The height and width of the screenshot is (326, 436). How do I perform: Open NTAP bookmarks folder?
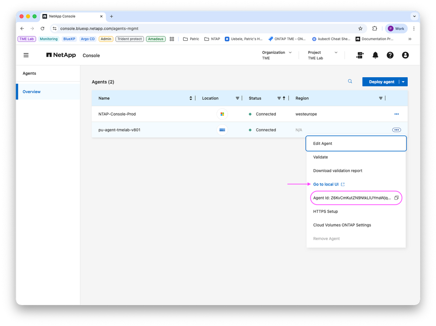[212, 39]
